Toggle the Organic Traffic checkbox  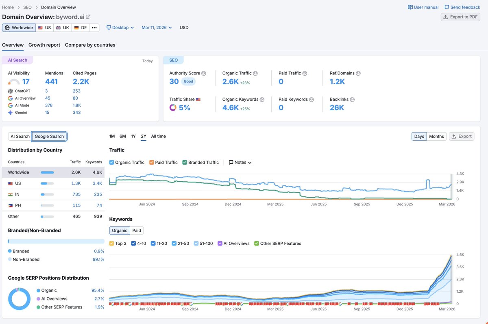pyautogui.click(x=111, y=162)
